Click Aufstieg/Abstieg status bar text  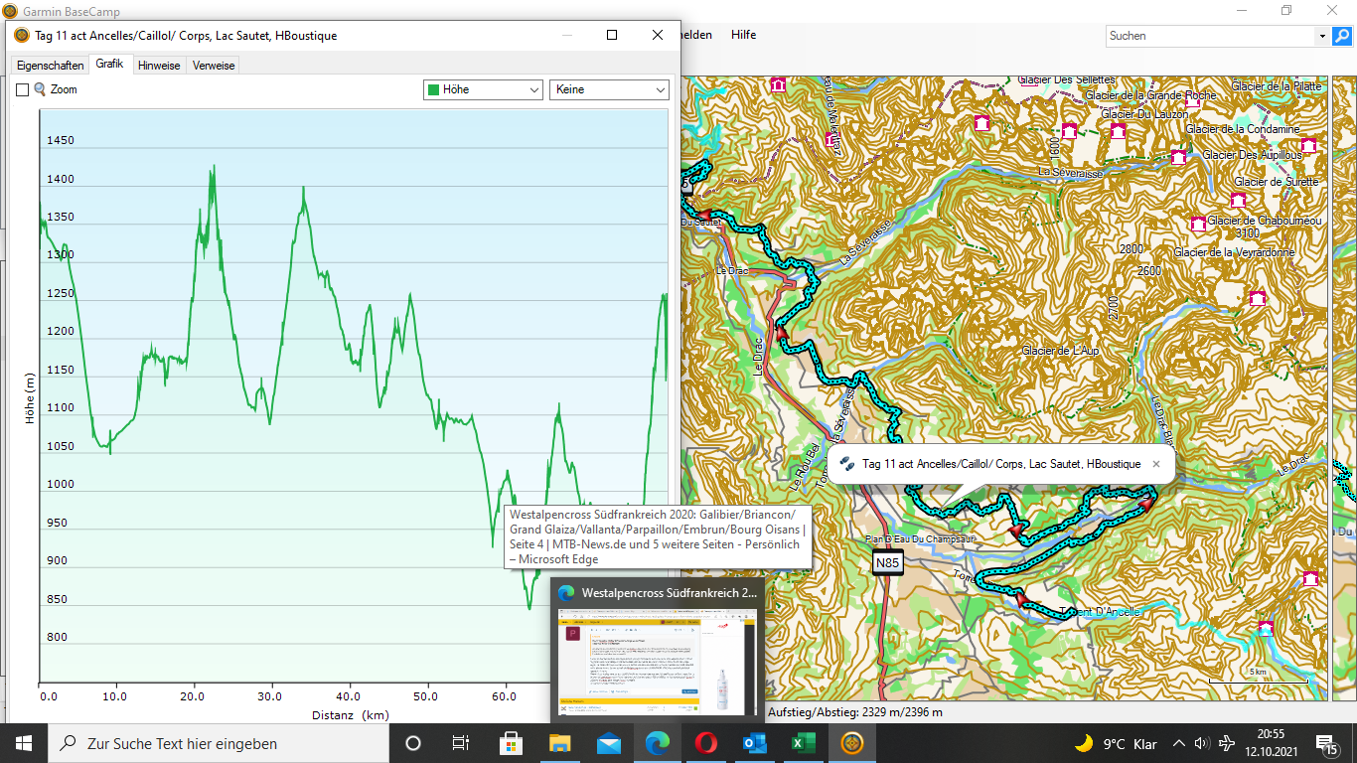coord(855,712)
